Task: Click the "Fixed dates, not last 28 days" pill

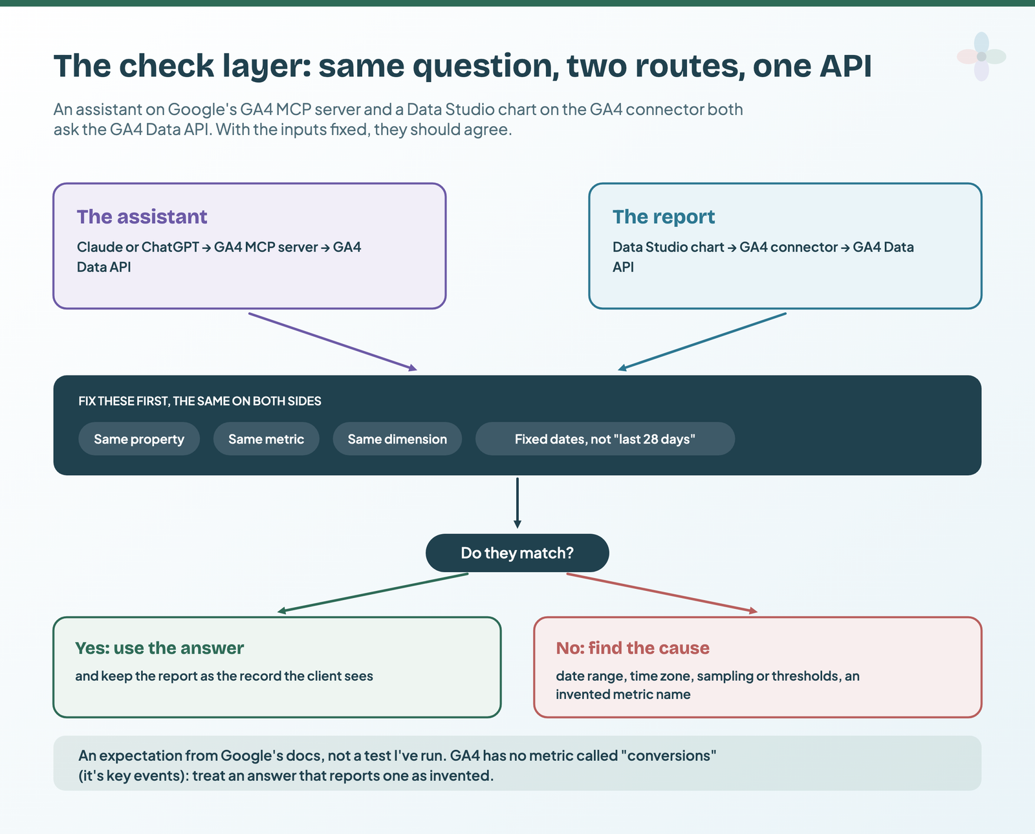Action: (605, 439)
